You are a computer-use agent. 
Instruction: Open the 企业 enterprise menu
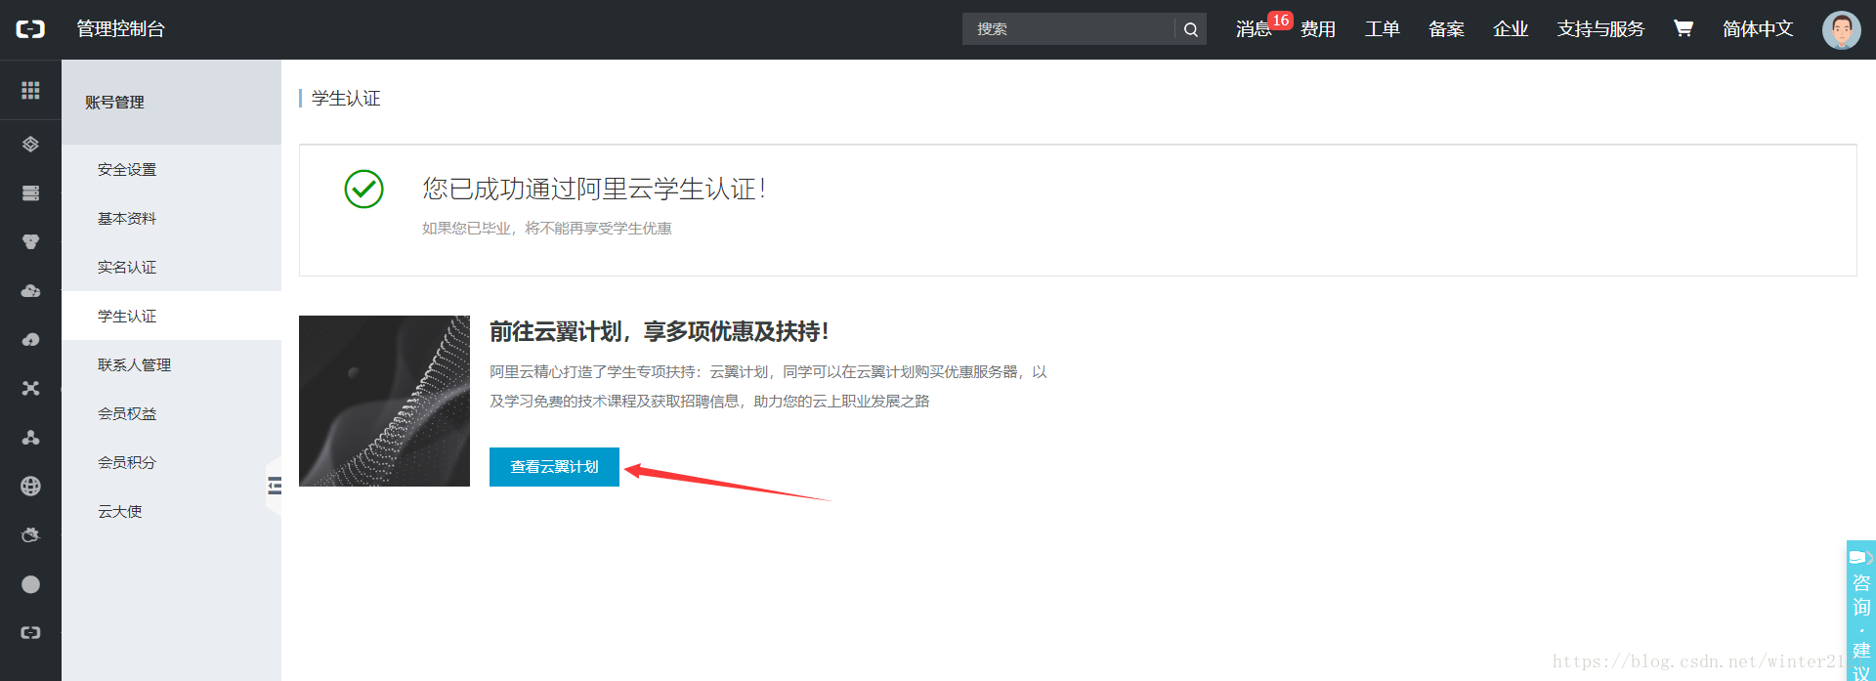1511,29
